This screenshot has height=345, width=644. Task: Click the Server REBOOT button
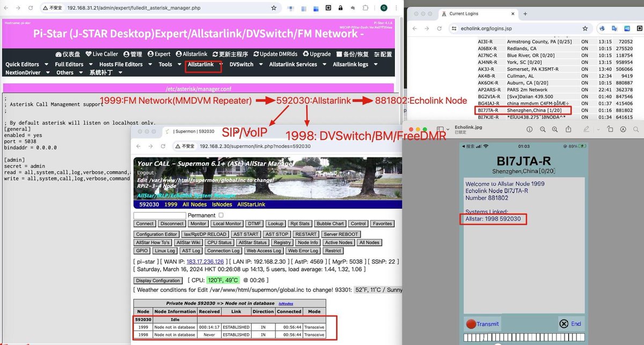click(340, 235)
